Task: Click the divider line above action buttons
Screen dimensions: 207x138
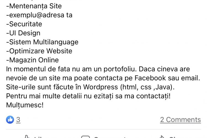Action: [104, 129]
